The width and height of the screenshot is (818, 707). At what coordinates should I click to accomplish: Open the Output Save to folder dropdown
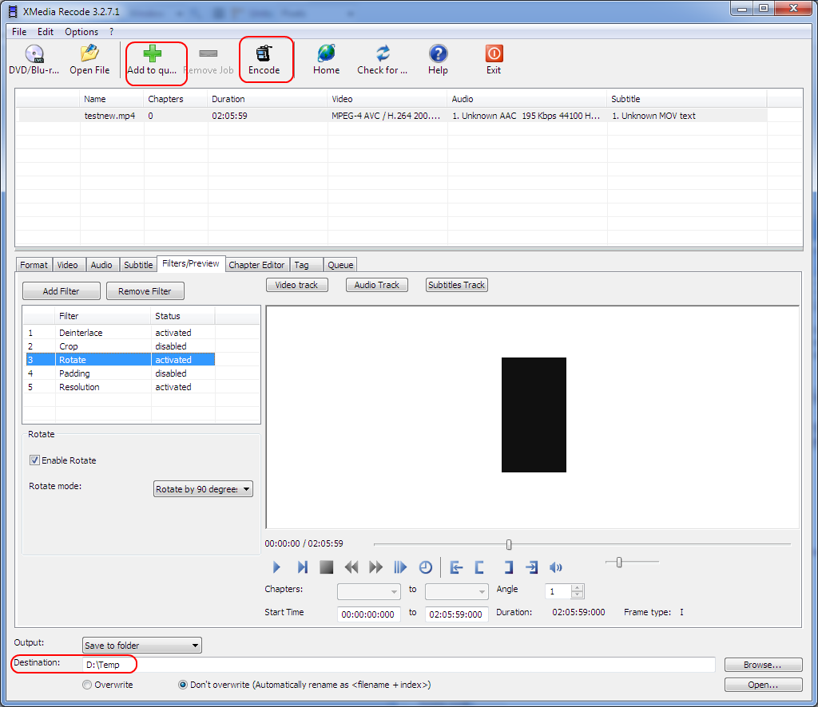tap(142, 646)
